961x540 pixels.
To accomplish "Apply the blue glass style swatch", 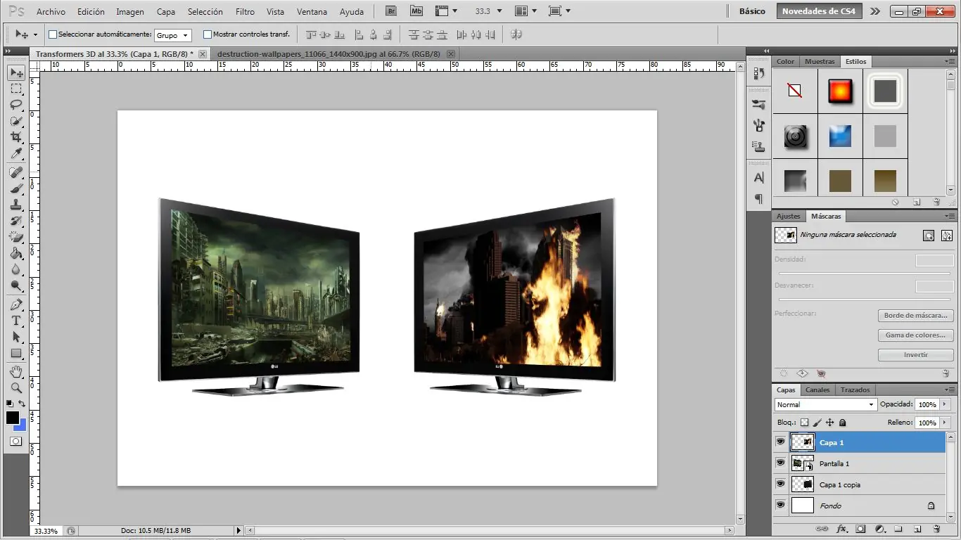I will [x=840, y=136].
